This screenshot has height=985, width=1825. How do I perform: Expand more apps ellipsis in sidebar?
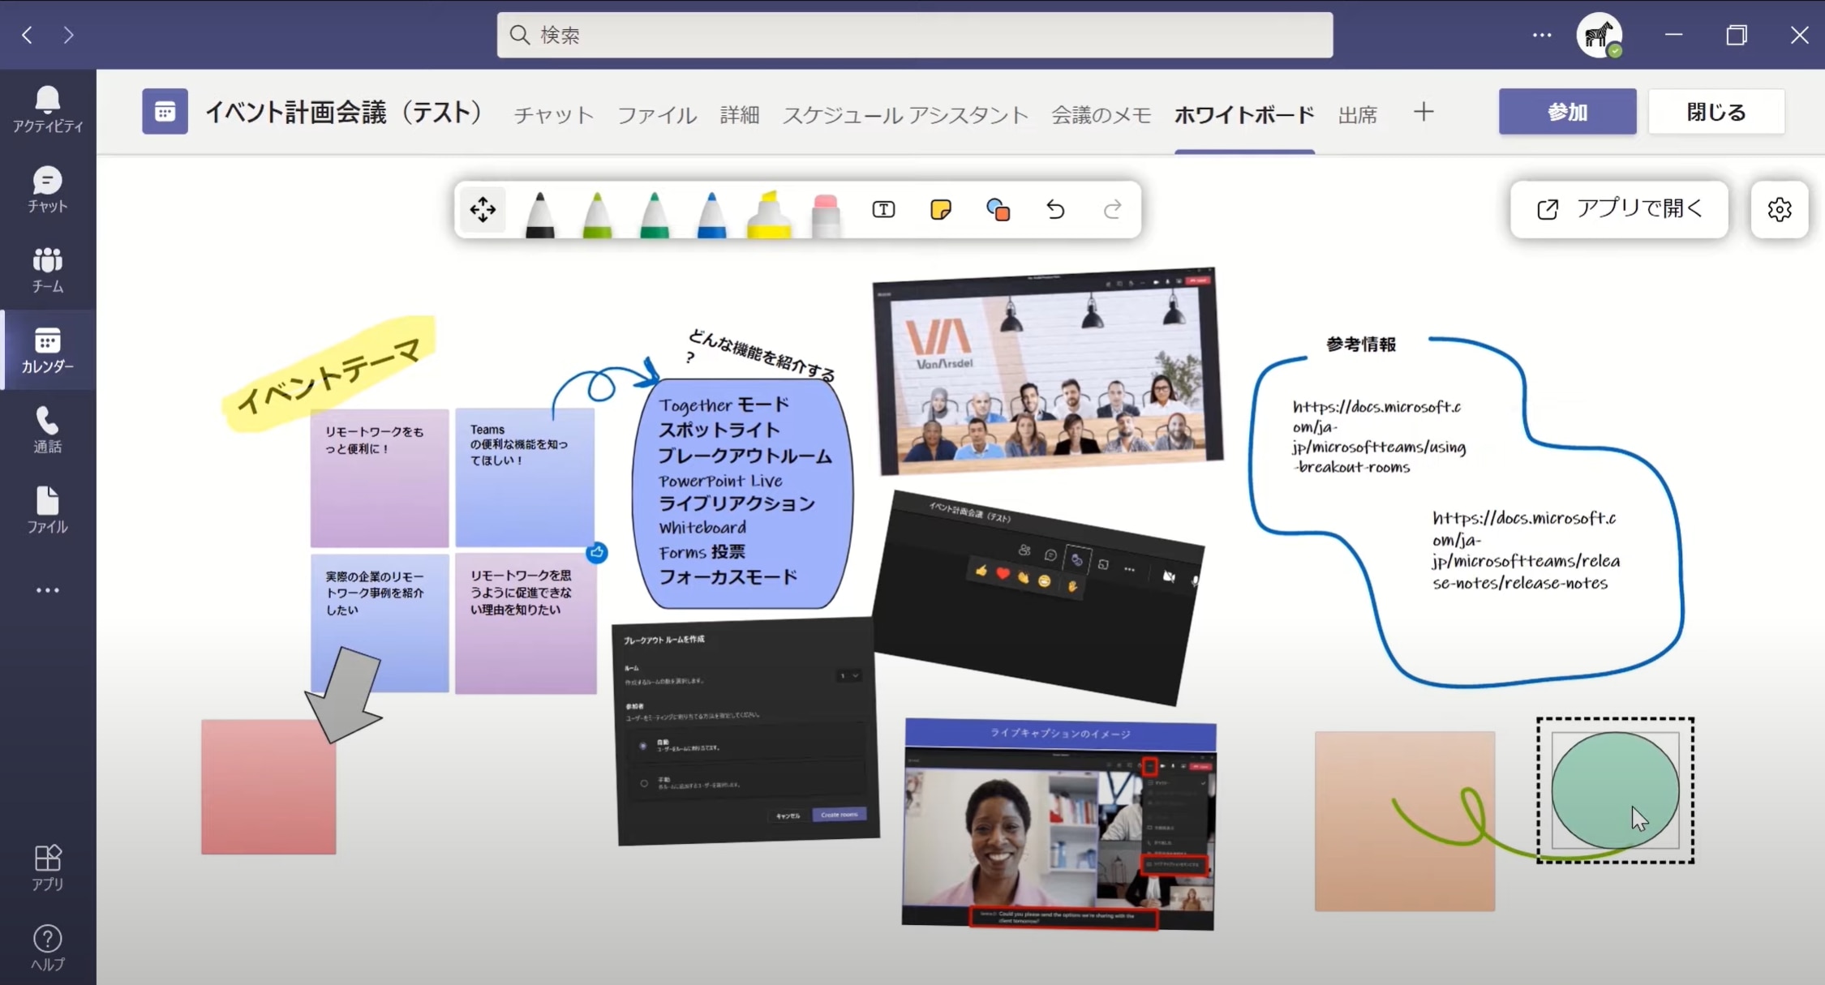[x=47, y=590]
